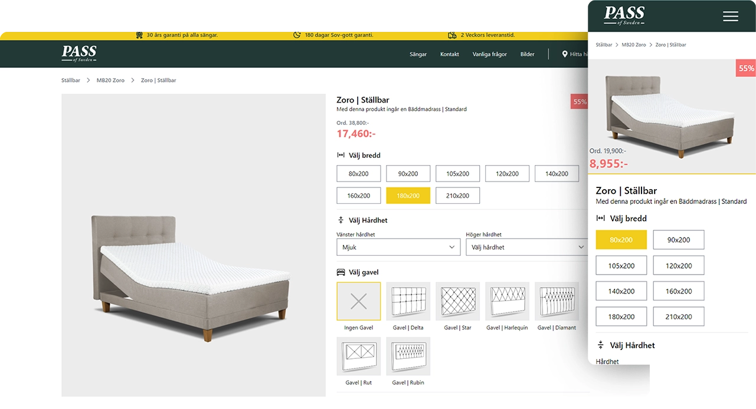Open the Vänster hårdhet dropdown

coord(398,247)
